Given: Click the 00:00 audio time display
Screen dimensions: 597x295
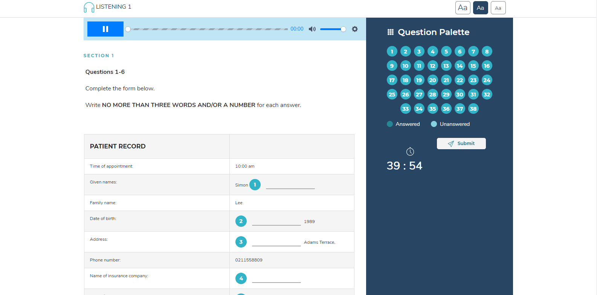Looking at the screenshot, I should (x=297, y=29).
